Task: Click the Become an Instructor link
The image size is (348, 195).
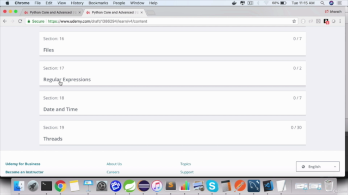Action: tap(24, 172)
